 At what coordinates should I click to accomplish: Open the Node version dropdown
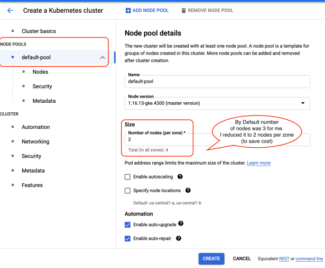pos(217,103)
